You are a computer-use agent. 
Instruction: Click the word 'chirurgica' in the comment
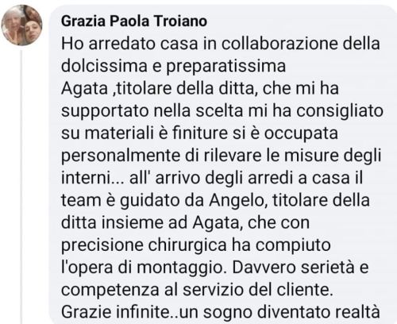click(x=187, y=245)
